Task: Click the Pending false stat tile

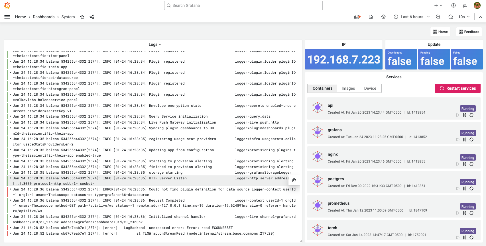Action: click(x=434, y=59)
